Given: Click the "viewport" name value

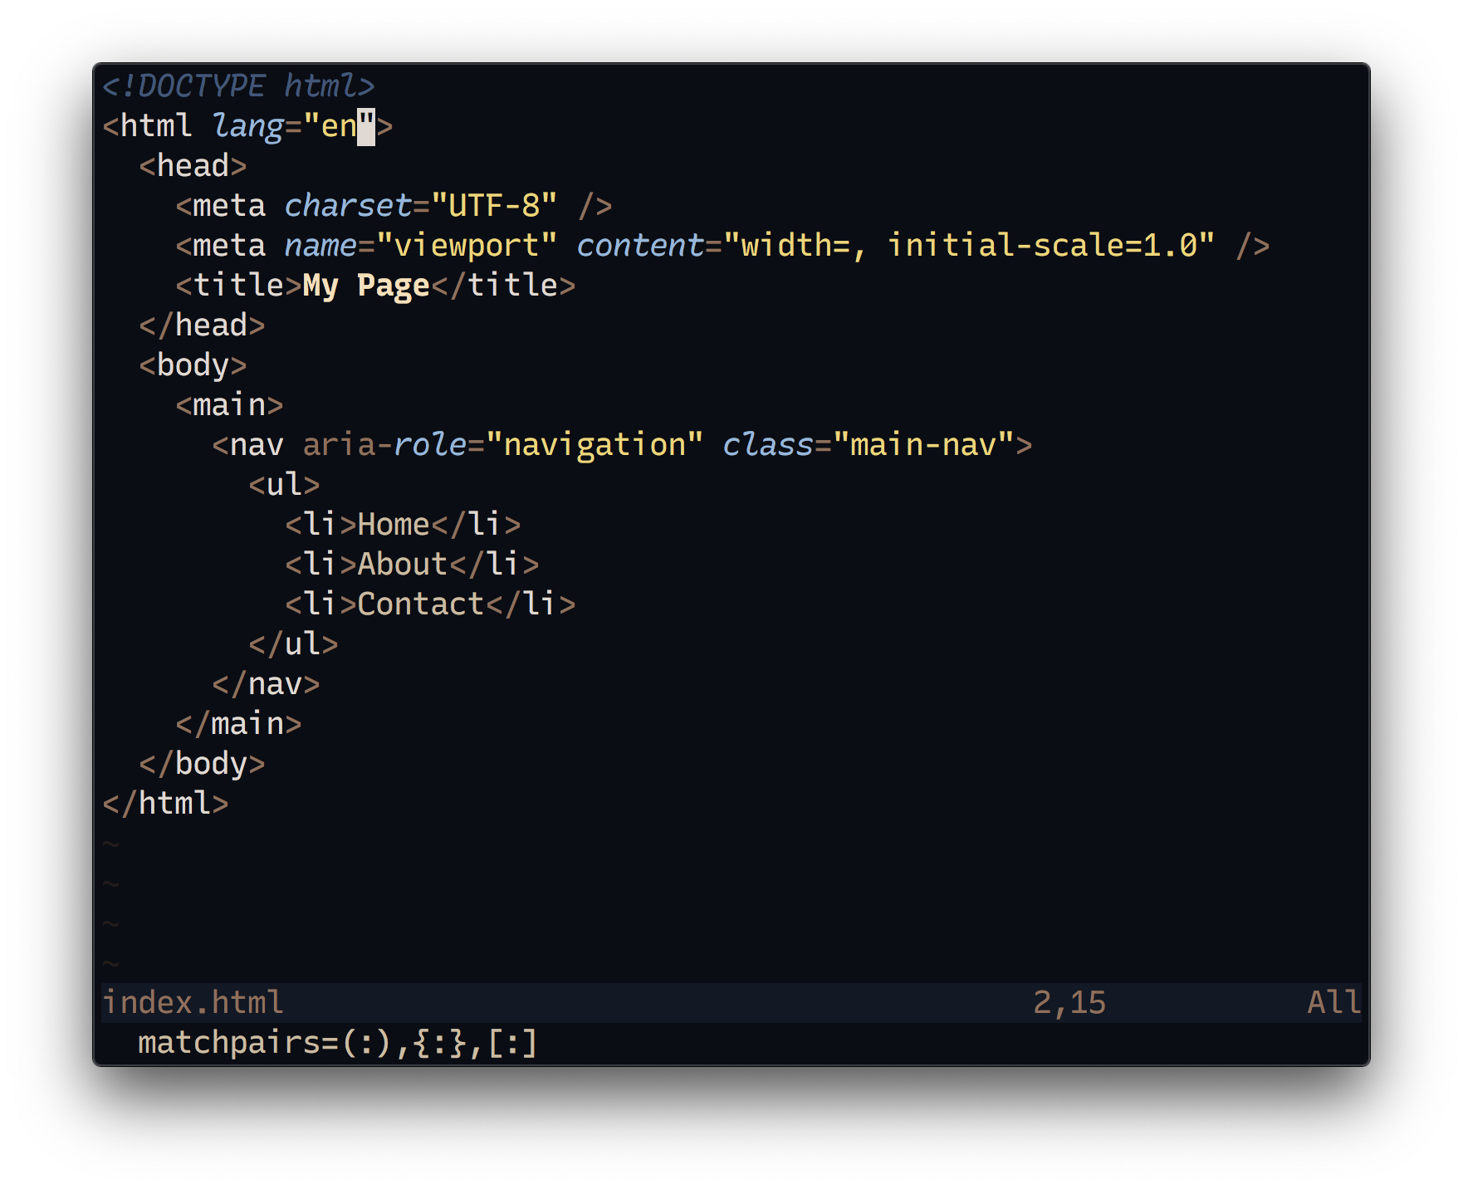Looking at the screenshot, I should pyautogui.click(x=467, y=246).
